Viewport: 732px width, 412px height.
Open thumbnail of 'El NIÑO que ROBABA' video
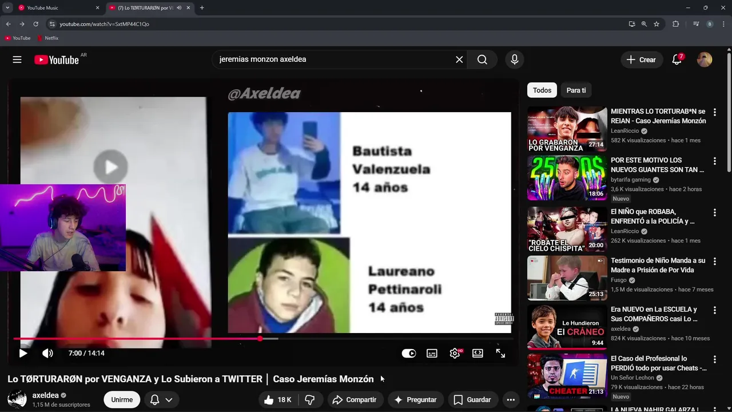click(x=567, y=229)
